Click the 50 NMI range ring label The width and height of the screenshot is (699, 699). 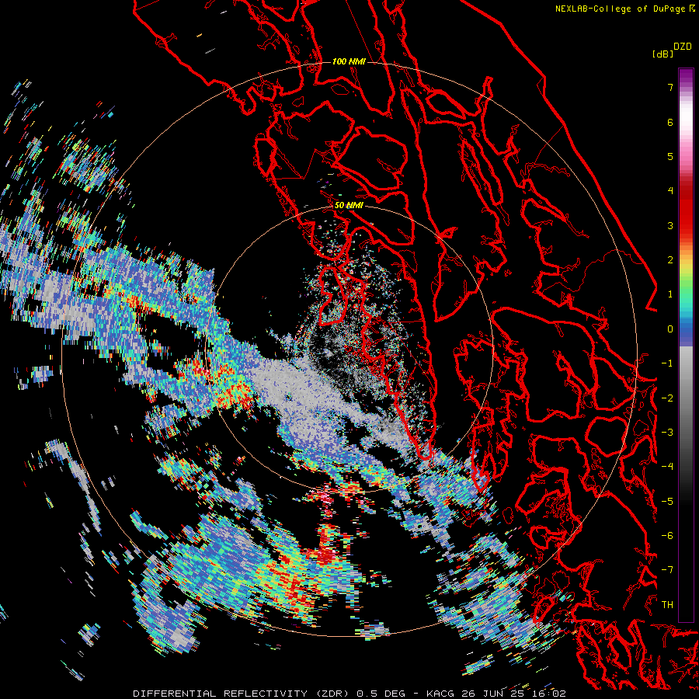[349, 205]
